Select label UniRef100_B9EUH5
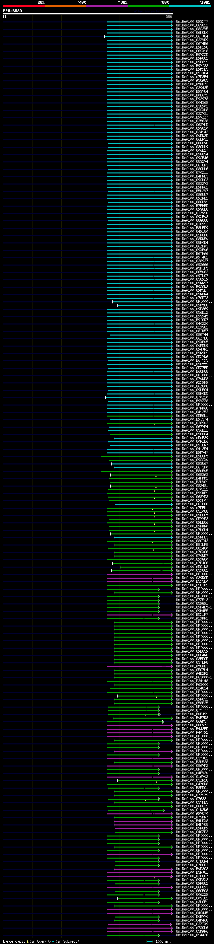This screenshot has width=214, height=944. click(x=192, y=456)
